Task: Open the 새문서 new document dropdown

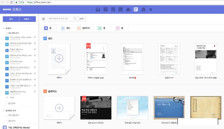Action: pos(28,19)
